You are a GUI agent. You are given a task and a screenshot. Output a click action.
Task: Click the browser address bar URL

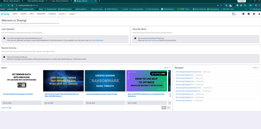[x=28, y=5]
